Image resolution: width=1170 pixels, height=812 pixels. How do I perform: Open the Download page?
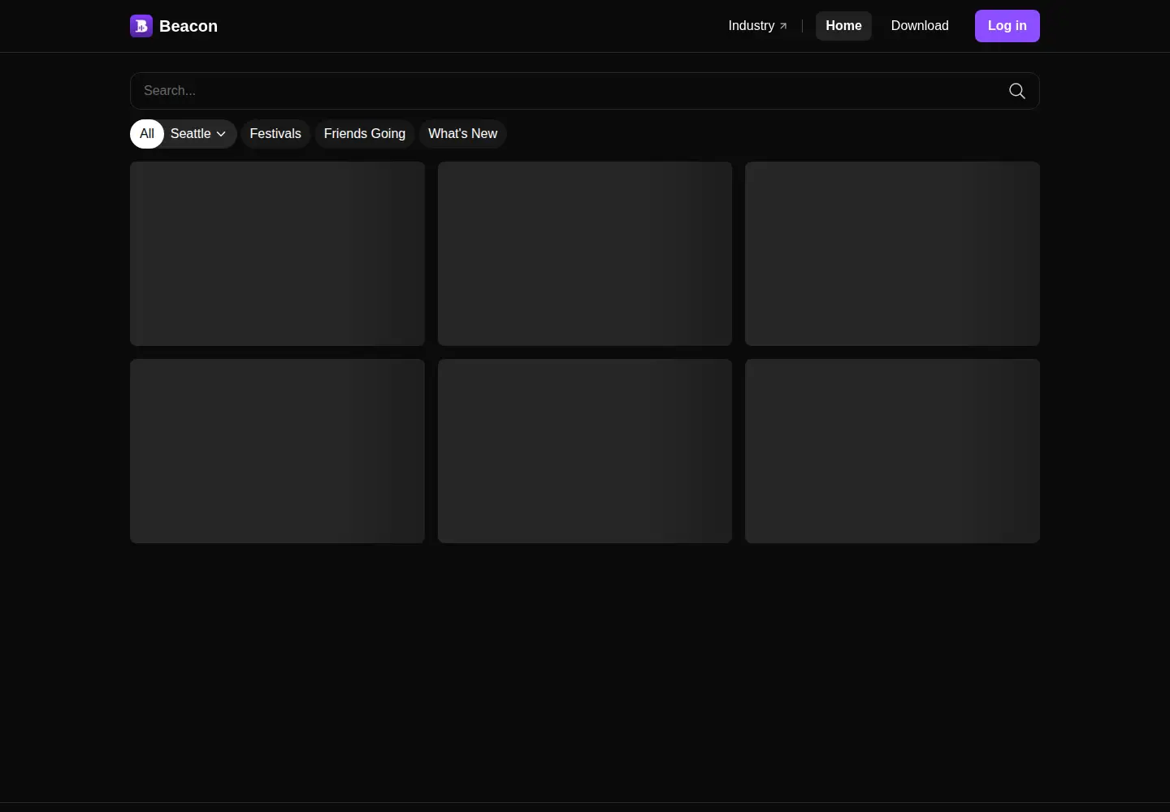920,26
